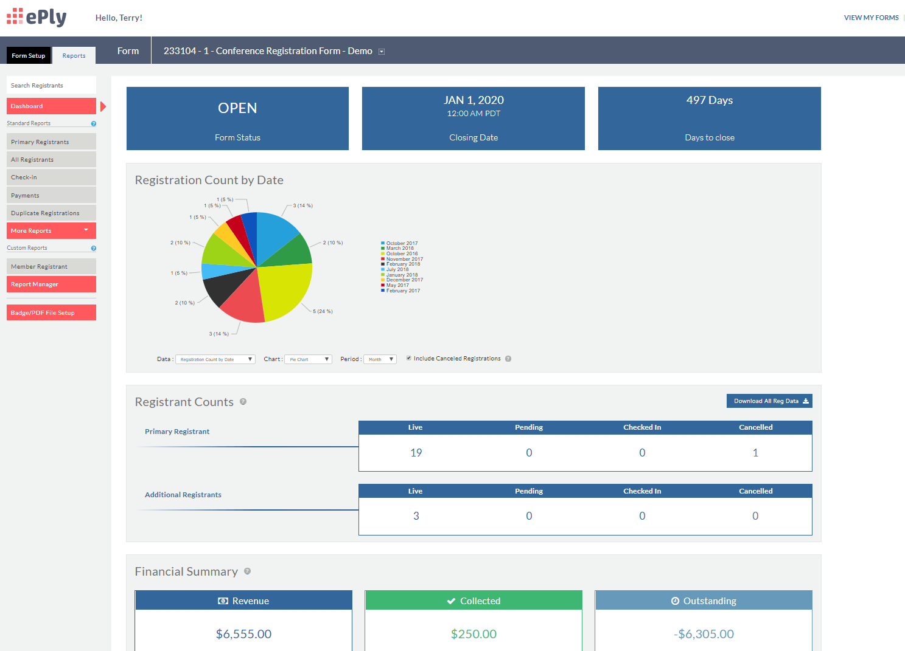Screen dimensions: 905x651
Task: Switch to the Reports tab
Action: tap(74, 55)
